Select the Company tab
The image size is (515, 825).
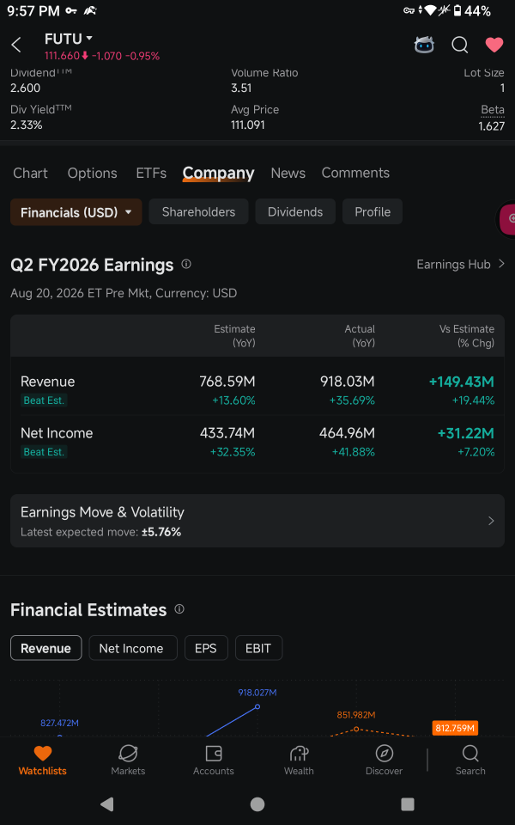(219, 173)
